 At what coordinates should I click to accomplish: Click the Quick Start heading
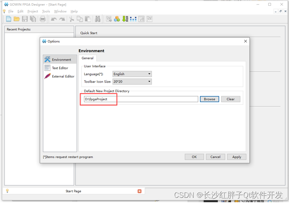click(x=89, y=33)
